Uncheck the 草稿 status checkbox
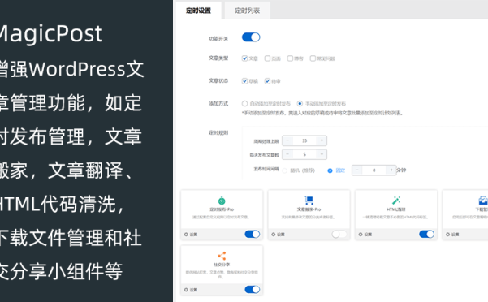Screen dimensions: 488x302 coord(244,81)
